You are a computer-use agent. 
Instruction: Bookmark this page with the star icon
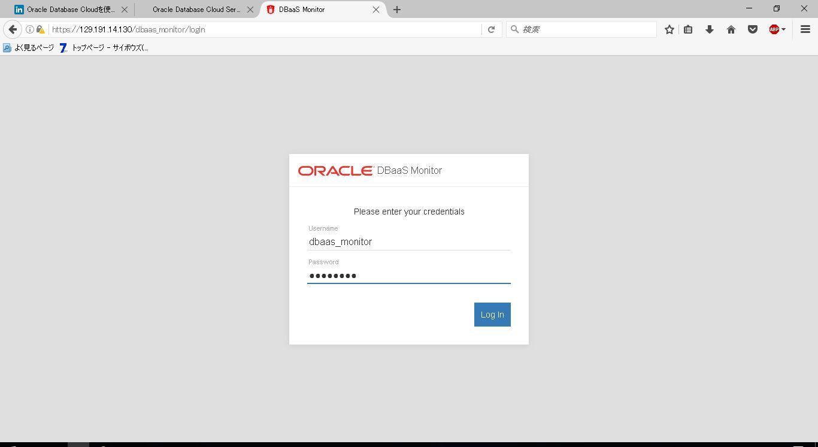tap(669, 29)
